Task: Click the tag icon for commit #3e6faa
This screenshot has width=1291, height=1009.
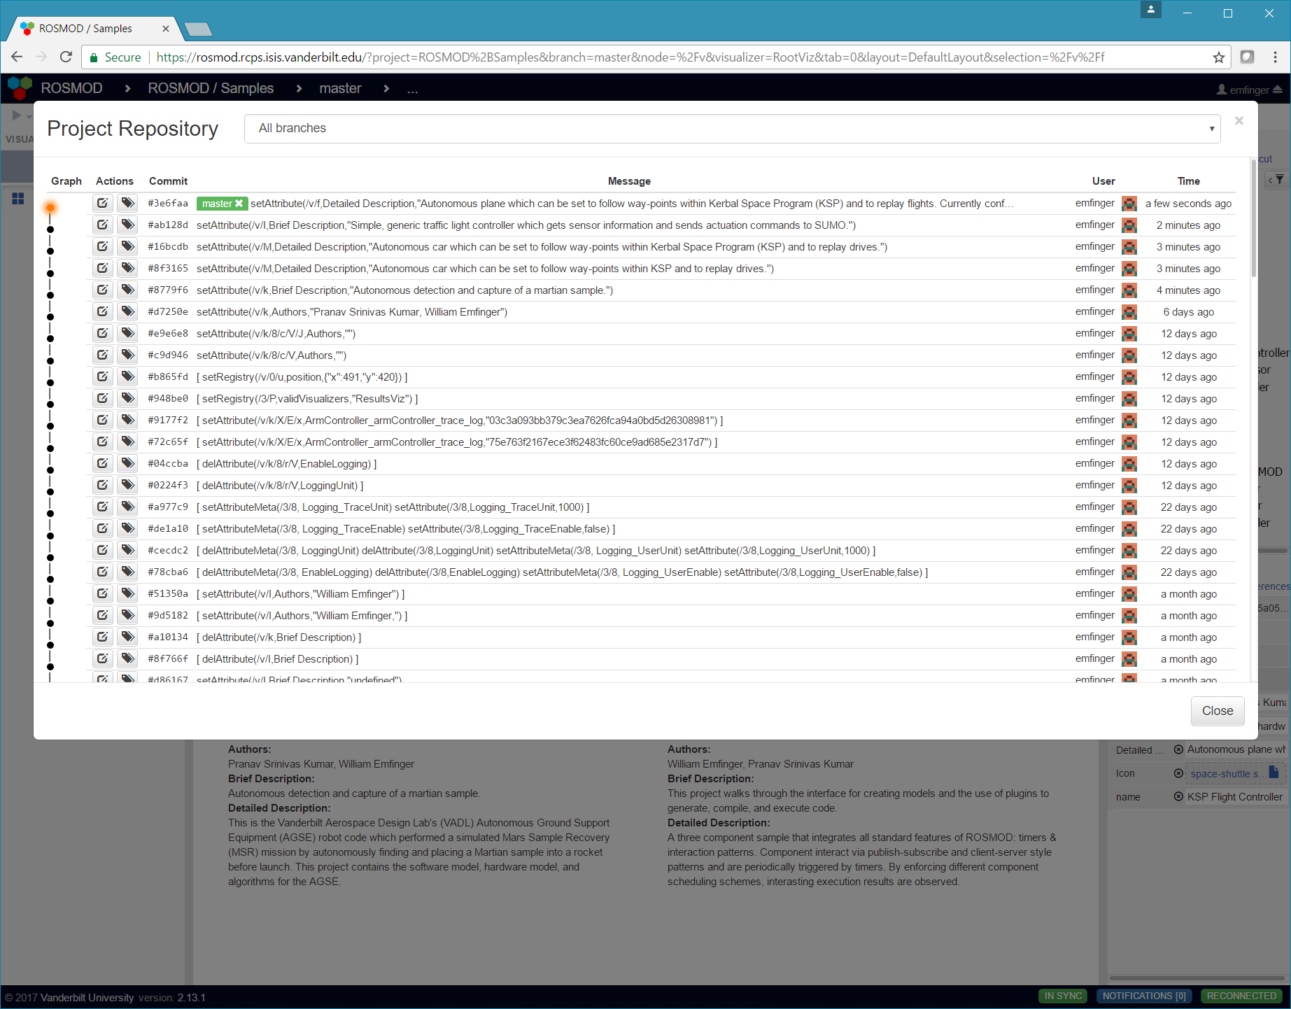Action: tap(127, 204)
